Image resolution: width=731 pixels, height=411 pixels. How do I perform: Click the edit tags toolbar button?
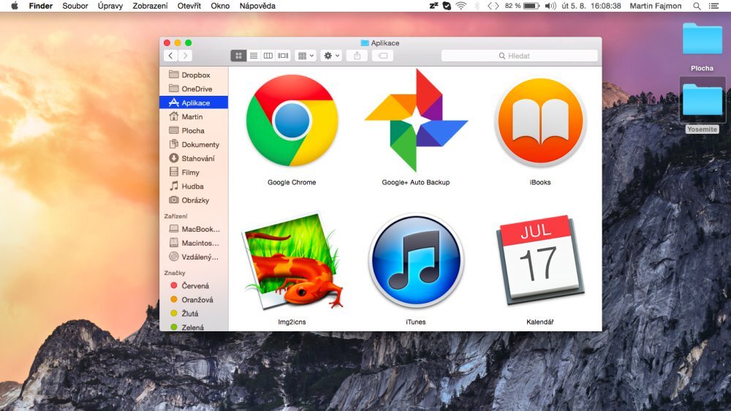[x=382, y=56]
